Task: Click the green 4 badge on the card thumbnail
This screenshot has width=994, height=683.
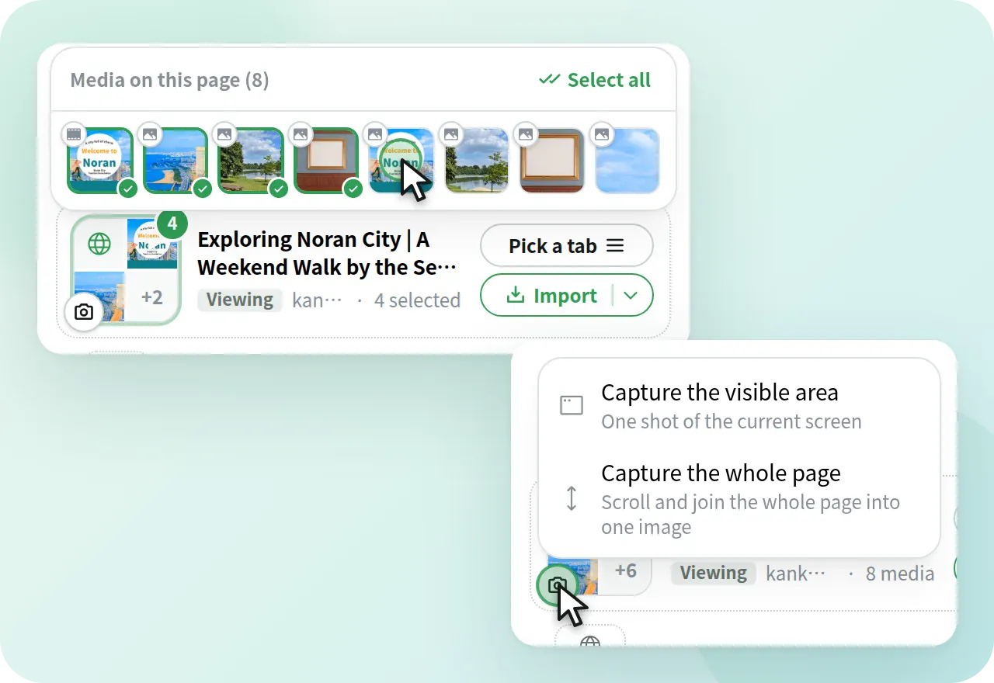Action: coord(172,224)
